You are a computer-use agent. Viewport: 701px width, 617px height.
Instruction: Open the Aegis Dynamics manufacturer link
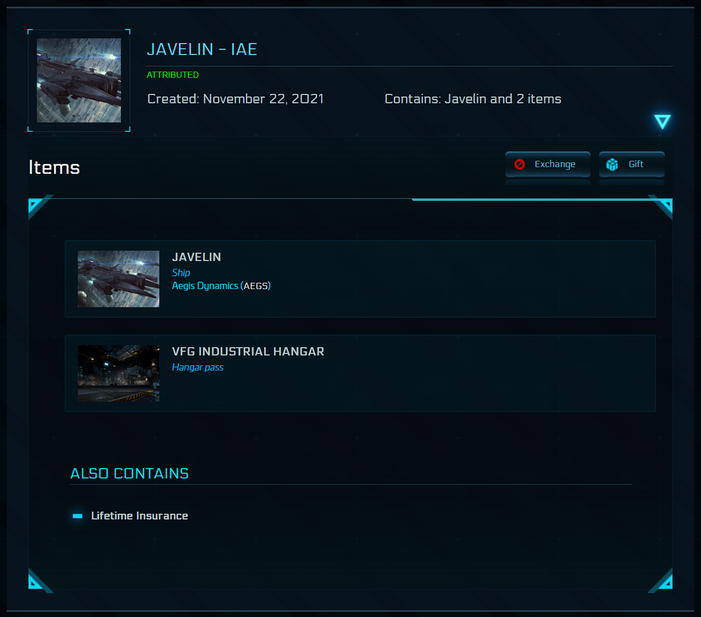[x=204, y=286]
